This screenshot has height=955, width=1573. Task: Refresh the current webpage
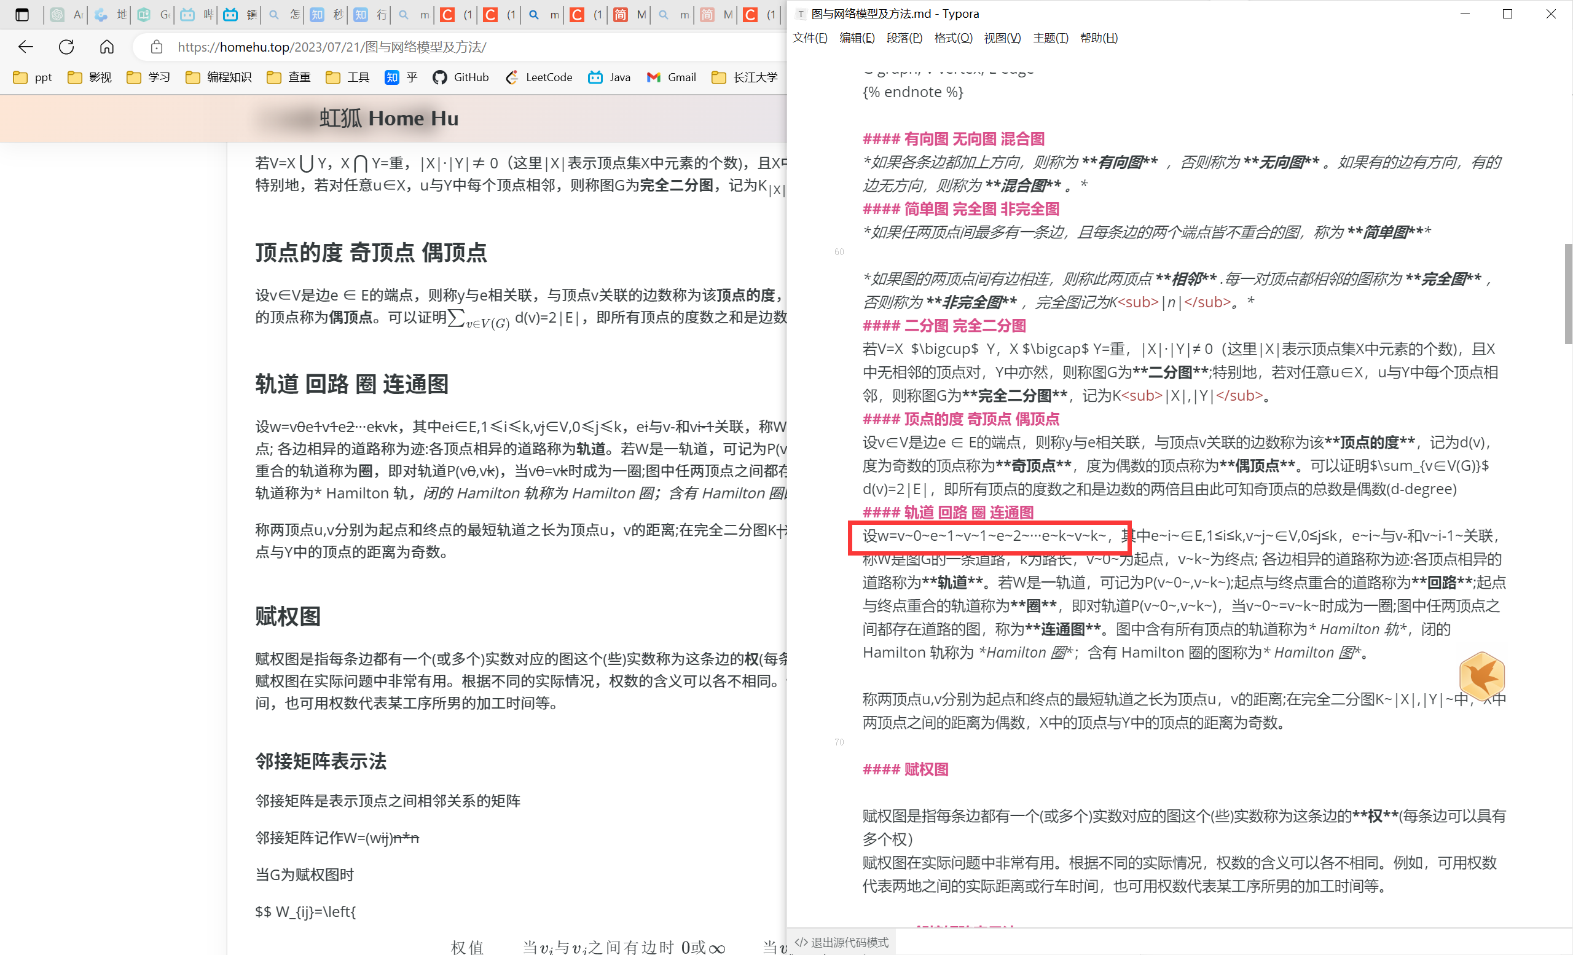(66, 47)
